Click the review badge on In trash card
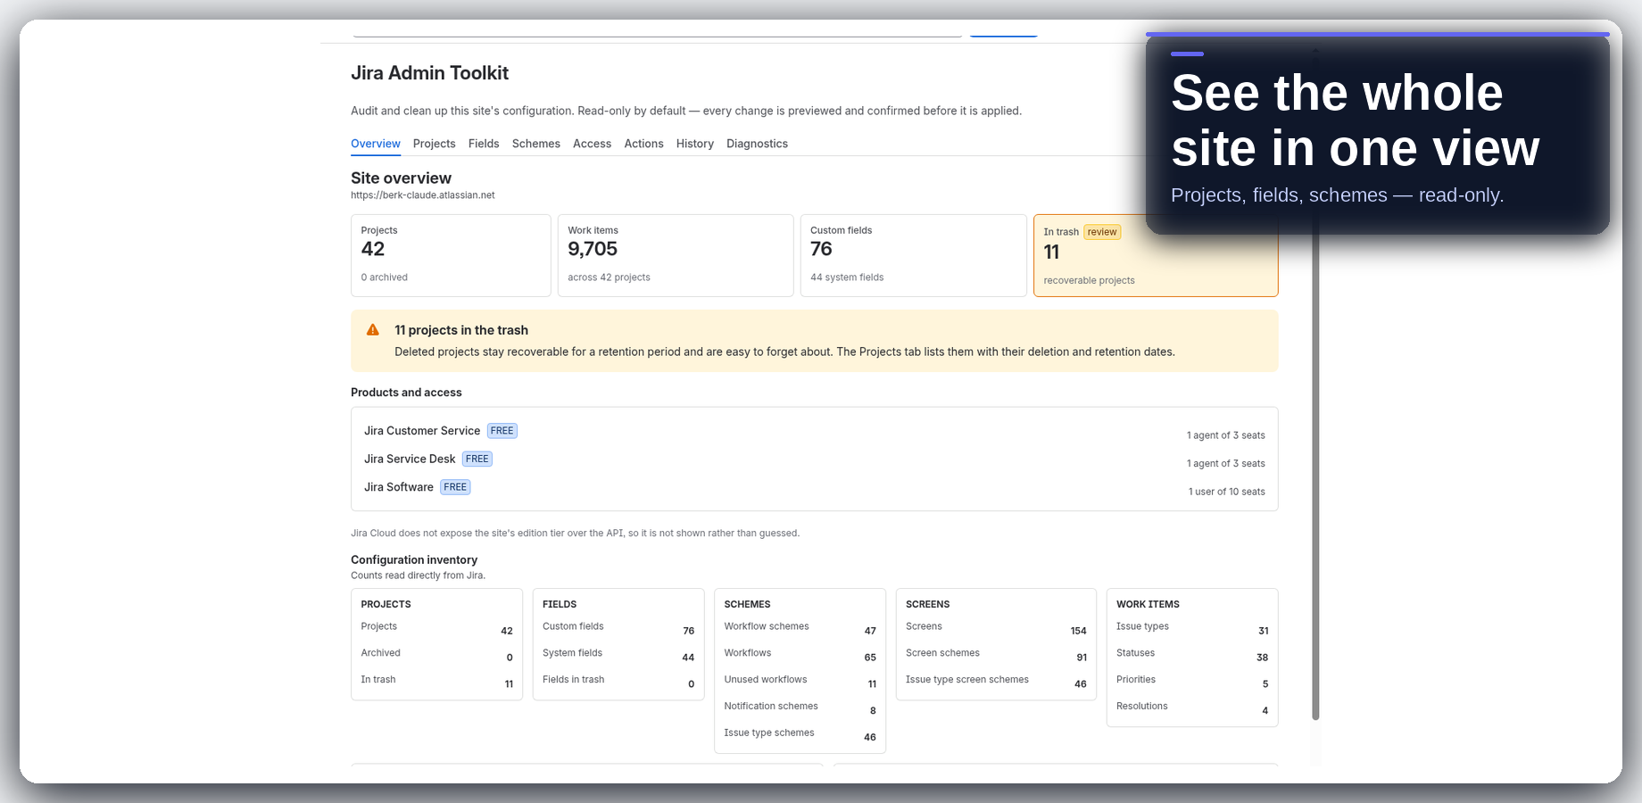This screenshot has height=803, width=1642. pyautogui.click(x=1102, y=232)
